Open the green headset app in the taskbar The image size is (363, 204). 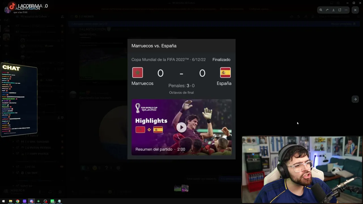click(x=38, y=201)
